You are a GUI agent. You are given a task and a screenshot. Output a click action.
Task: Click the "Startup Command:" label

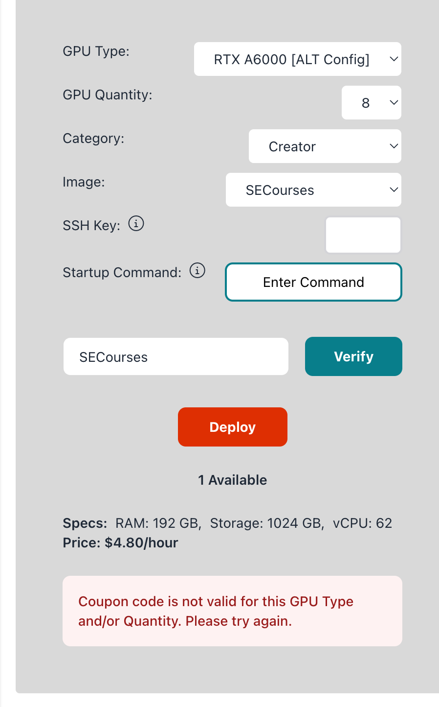pos(122,273)
